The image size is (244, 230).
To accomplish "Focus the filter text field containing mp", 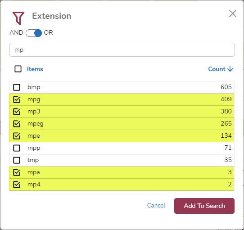I will [122, 50].
